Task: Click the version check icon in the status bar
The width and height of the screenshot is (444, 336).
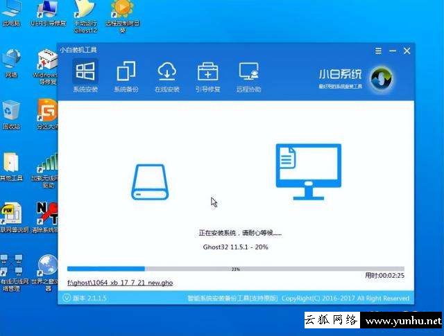Action: click(67, 298)
